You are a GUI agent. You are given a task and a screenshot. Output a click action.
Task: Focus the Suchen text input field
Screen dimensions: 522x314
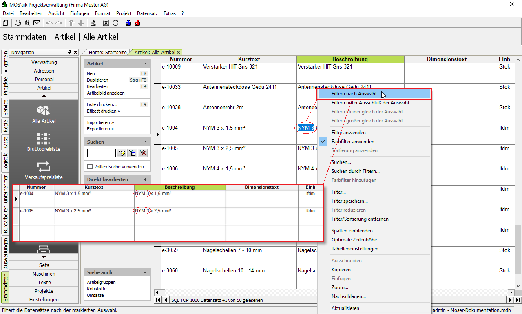pyautogui.click(x=102, y=153)
